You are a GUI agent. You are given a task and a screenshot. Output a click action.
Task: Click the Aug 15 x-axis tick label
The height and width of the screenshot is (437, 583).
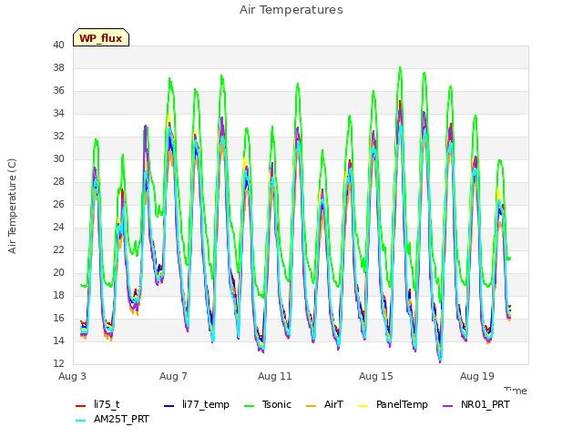[376, 376]
